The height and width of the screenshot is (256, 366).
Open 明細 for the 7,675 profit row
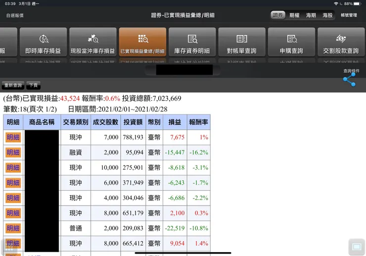[13, 137]
